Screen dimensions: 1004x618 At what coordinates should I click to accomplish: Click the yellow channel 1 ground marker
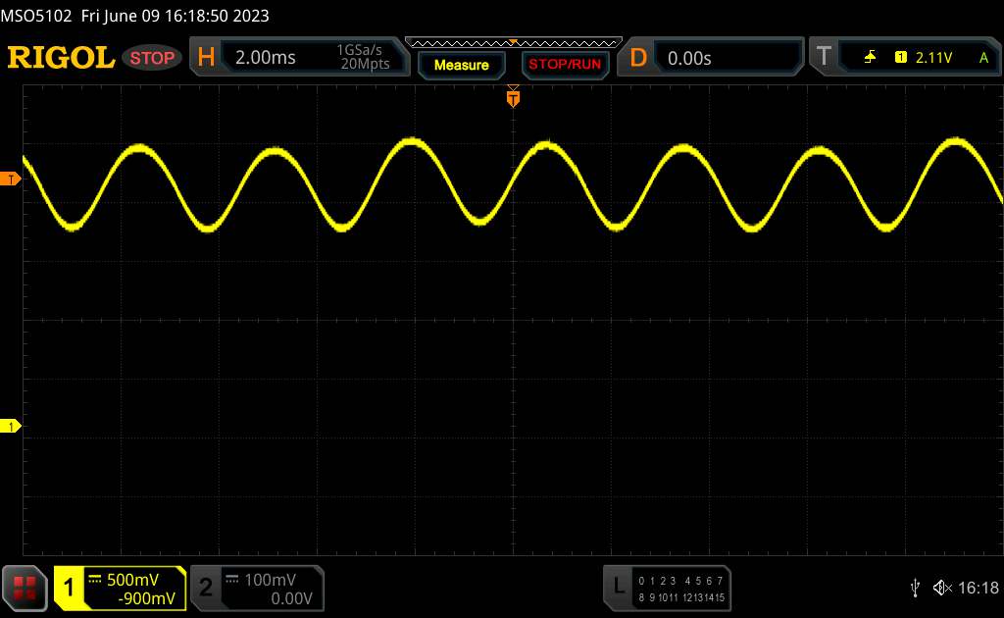point(10,426)
